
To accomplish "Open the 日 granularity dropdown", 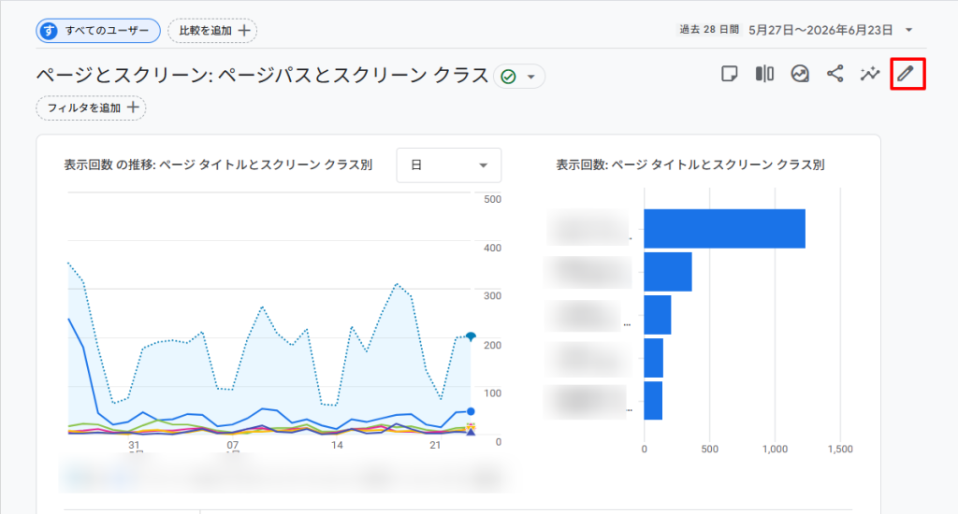I will (449, 164).
